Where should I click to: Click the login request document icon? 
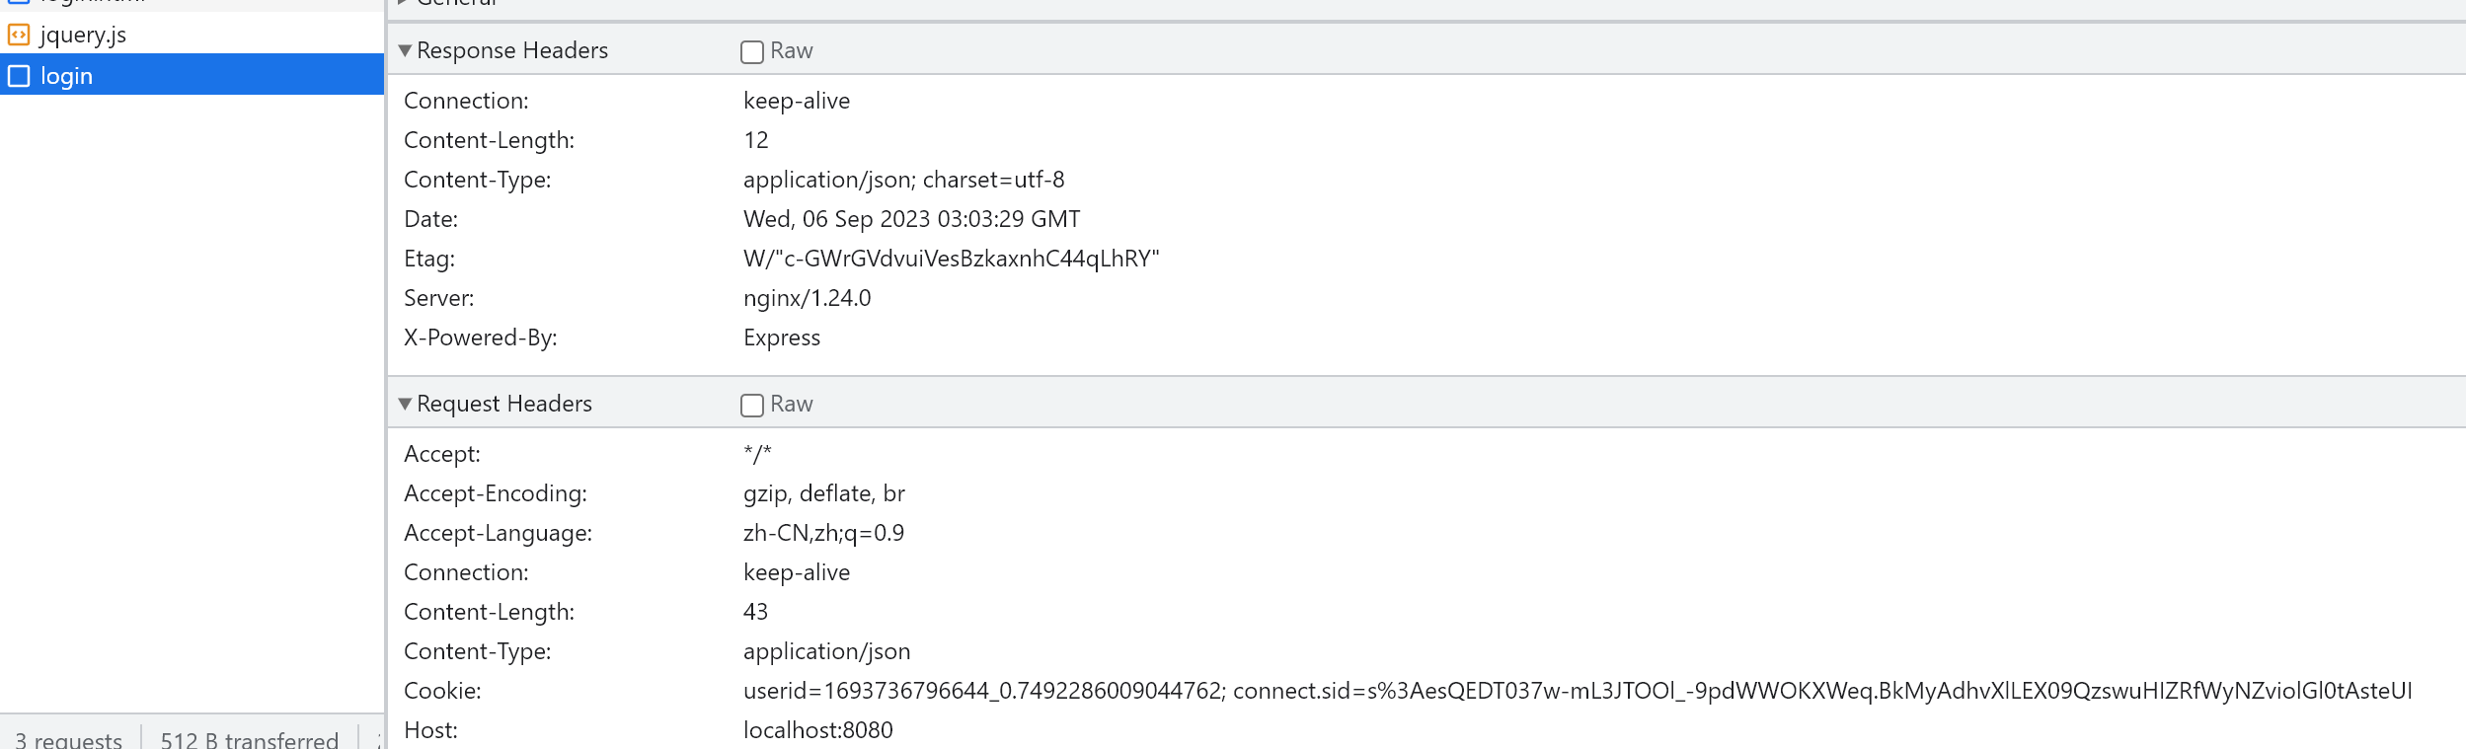coord(19,76)
